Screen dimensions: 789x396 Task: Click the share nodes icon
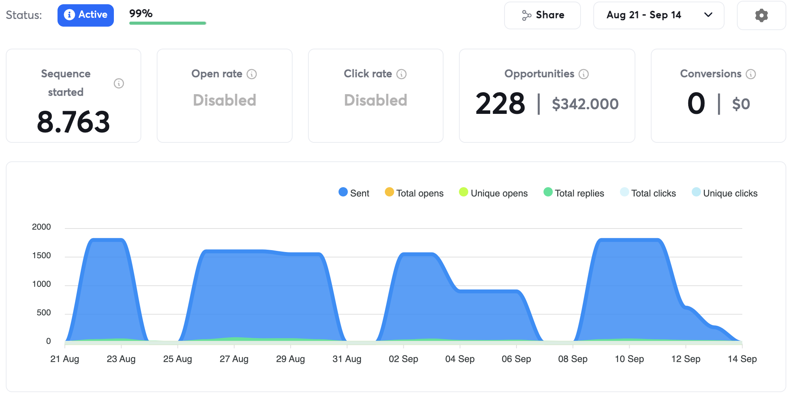pyautogui.click(x=527, y=15)
